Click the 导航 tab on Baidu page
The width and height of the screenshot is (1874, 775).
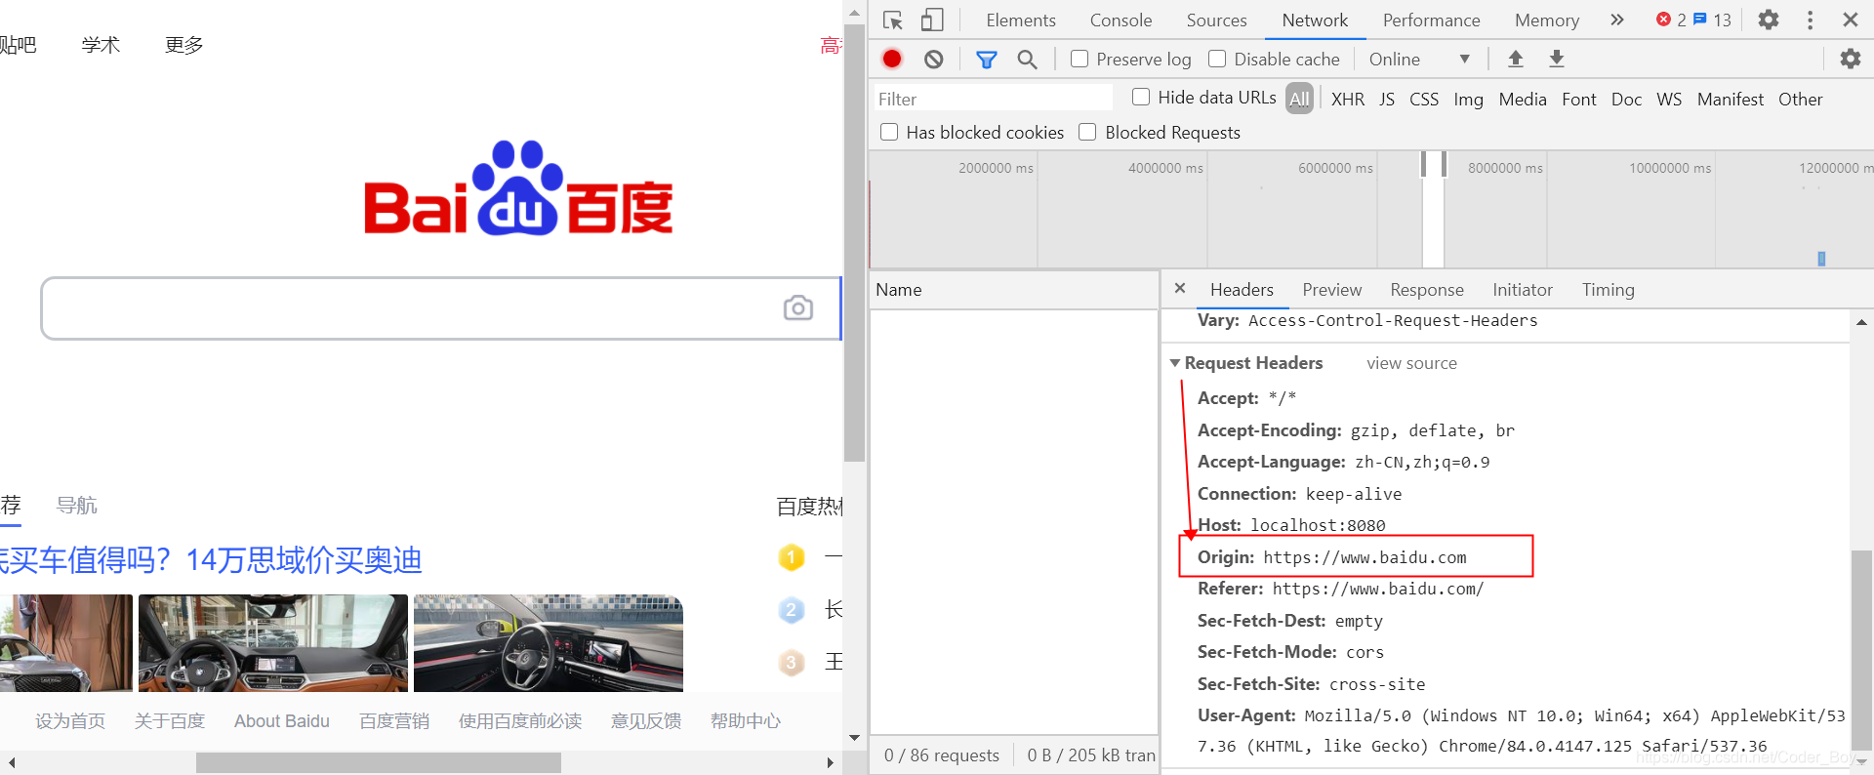click(x=77, y=506)
